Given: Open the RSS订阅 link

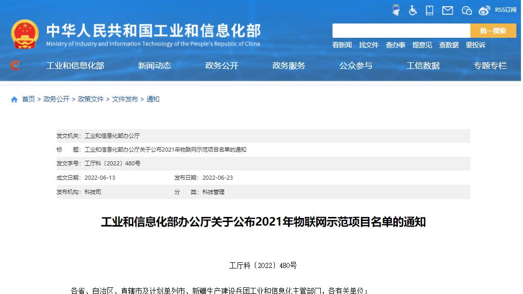Looking at the screenshot, I should click(505, 10).
